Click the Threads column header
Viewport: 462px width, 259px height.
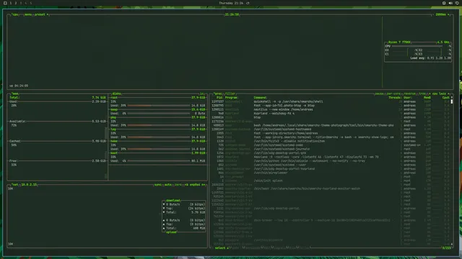click(x=395, y=98)
